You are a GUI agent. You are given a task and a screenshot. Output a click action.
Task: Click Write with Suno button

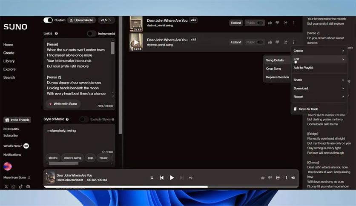[x=63, y=104]
